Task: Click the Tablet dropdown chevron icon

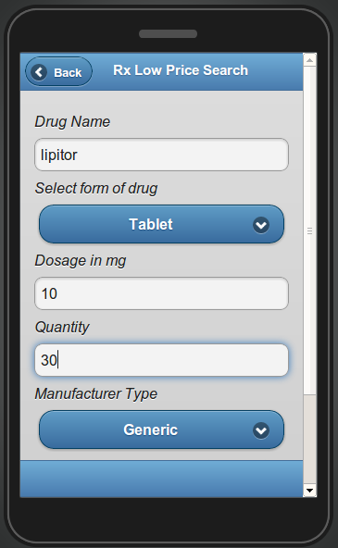Action: [261, 225]
